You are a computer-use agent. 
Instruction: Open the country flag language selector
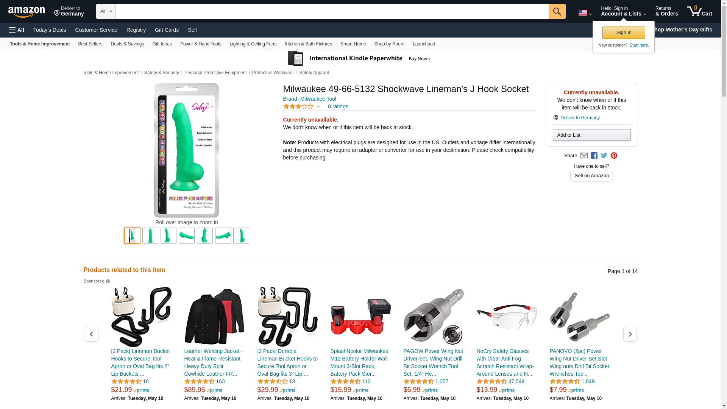coord(585,13)
